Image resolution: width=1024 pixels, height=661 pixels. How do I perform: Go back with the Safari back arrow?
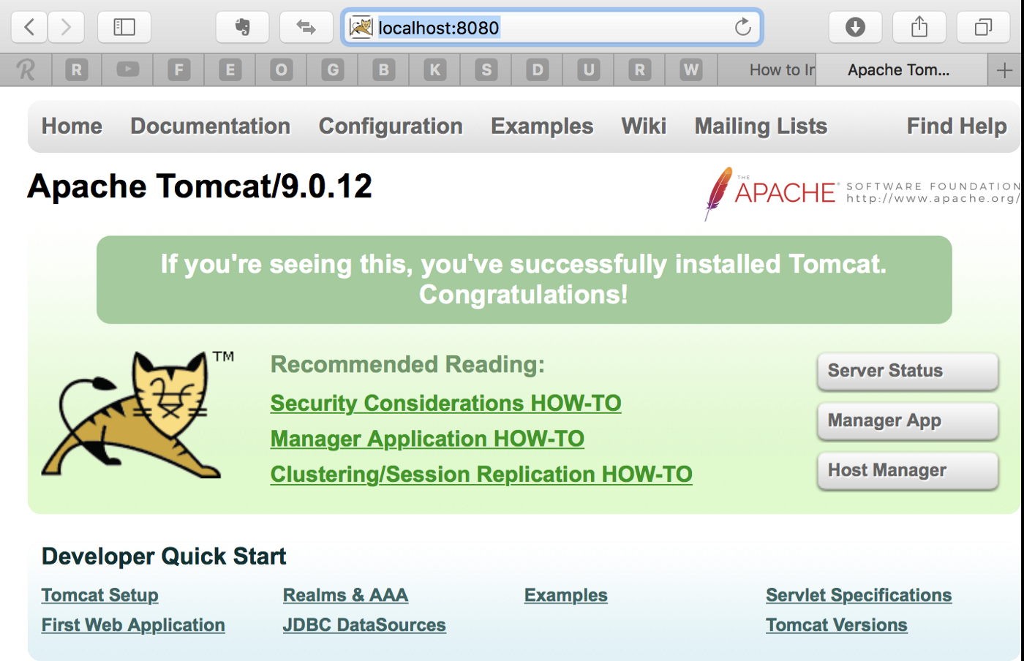(x=29, y=28)
